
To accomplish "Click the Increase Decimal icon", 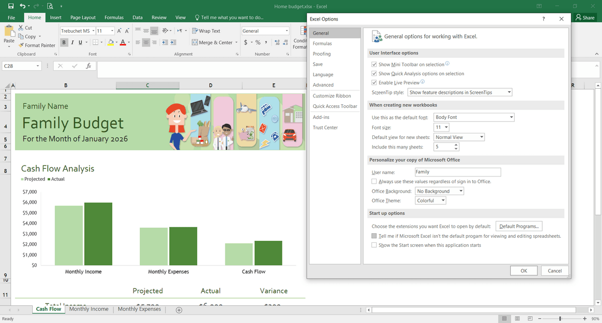I will [x=277, y=43].
